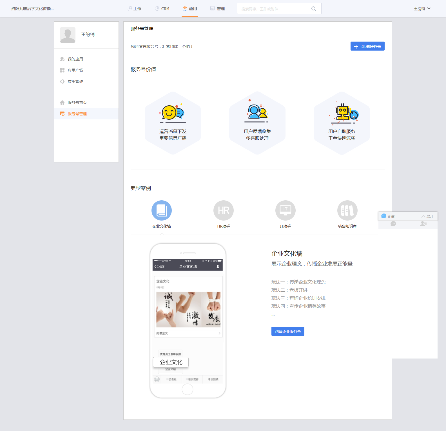Switch to the 工作 tab
The image size is (446, 431).
tap(134, 9)
